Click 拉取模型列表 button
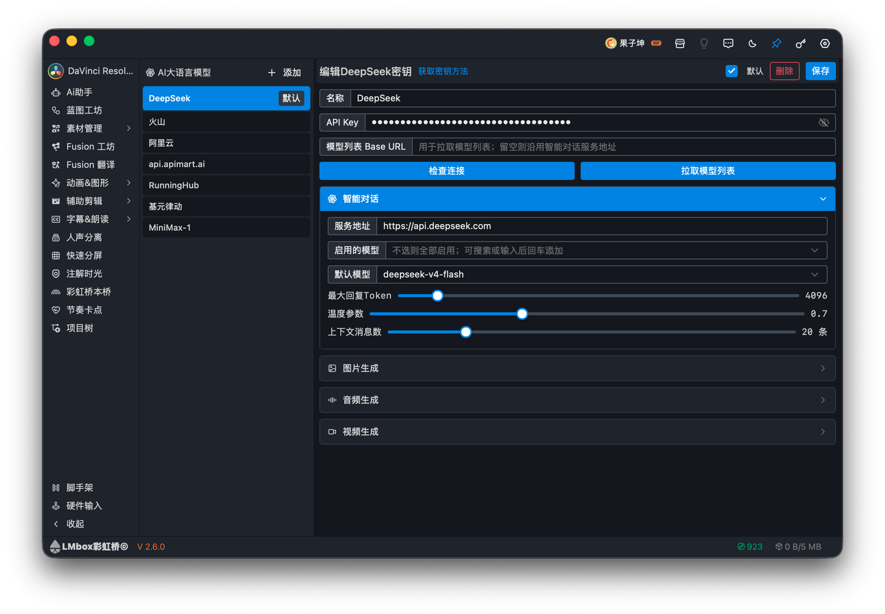This screenshot has height=614, width=885. coord(708,171)
